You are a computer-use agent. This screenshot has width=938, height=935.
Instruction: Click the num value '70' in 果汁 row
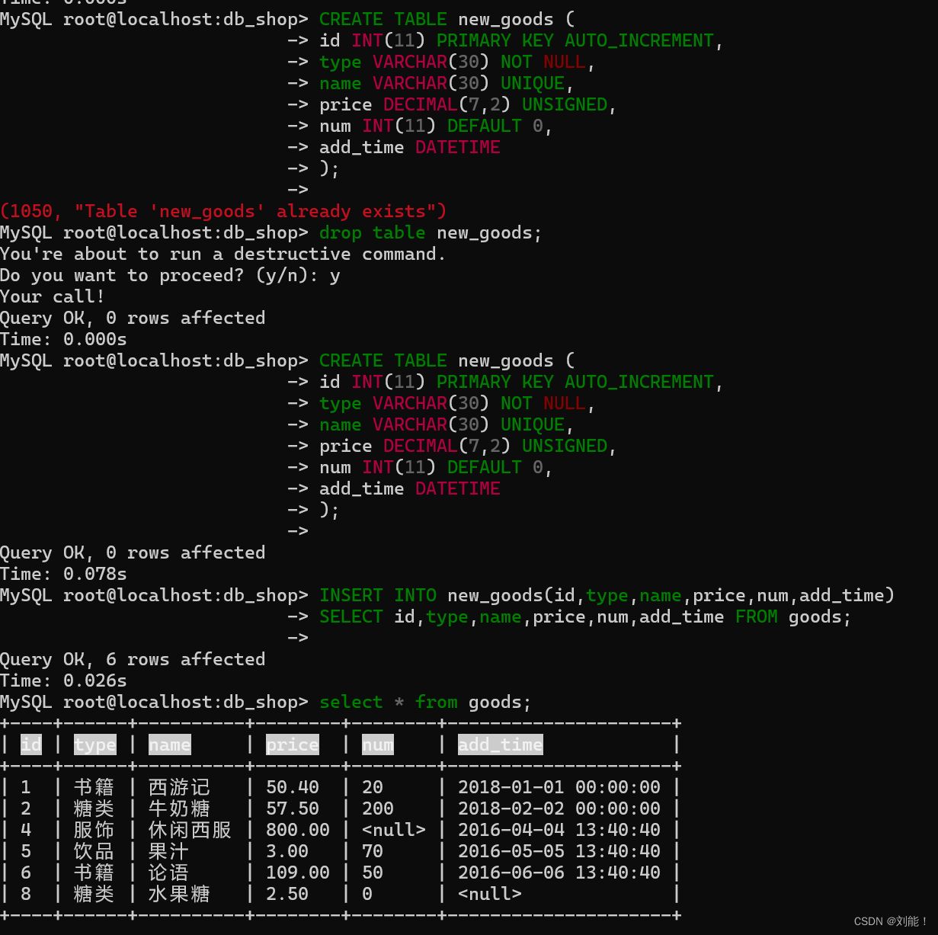coord(373,851)
